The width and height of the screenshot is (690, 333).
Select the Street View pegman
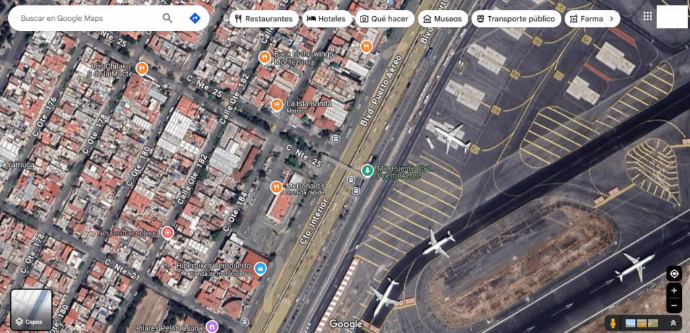coord(613,324)
